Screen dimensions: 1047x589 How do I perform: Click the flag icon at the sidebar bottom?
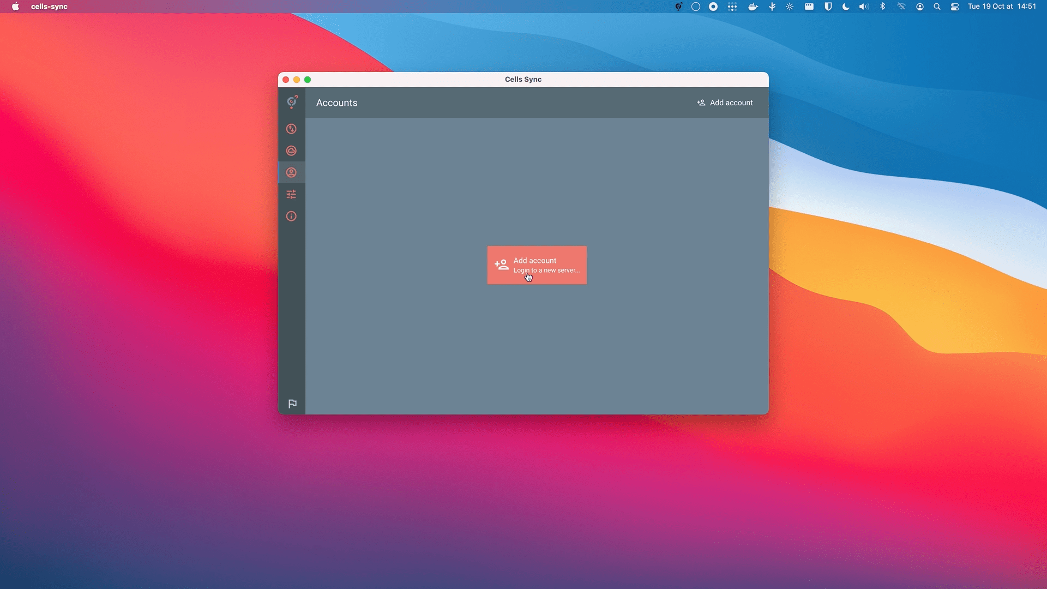292,404
